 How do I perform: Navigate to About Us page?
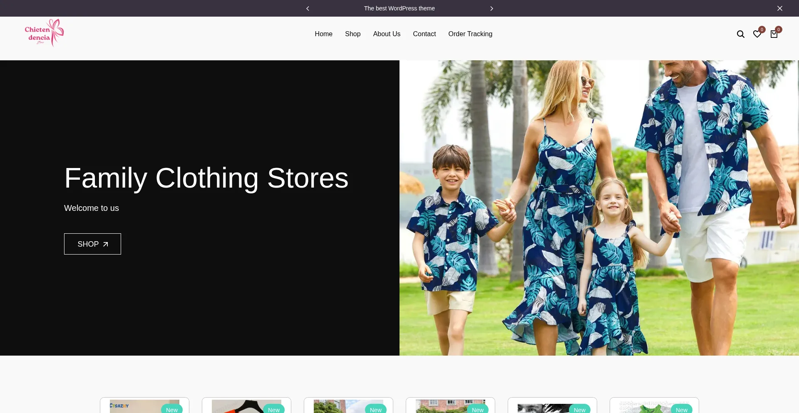pos(387,34)
